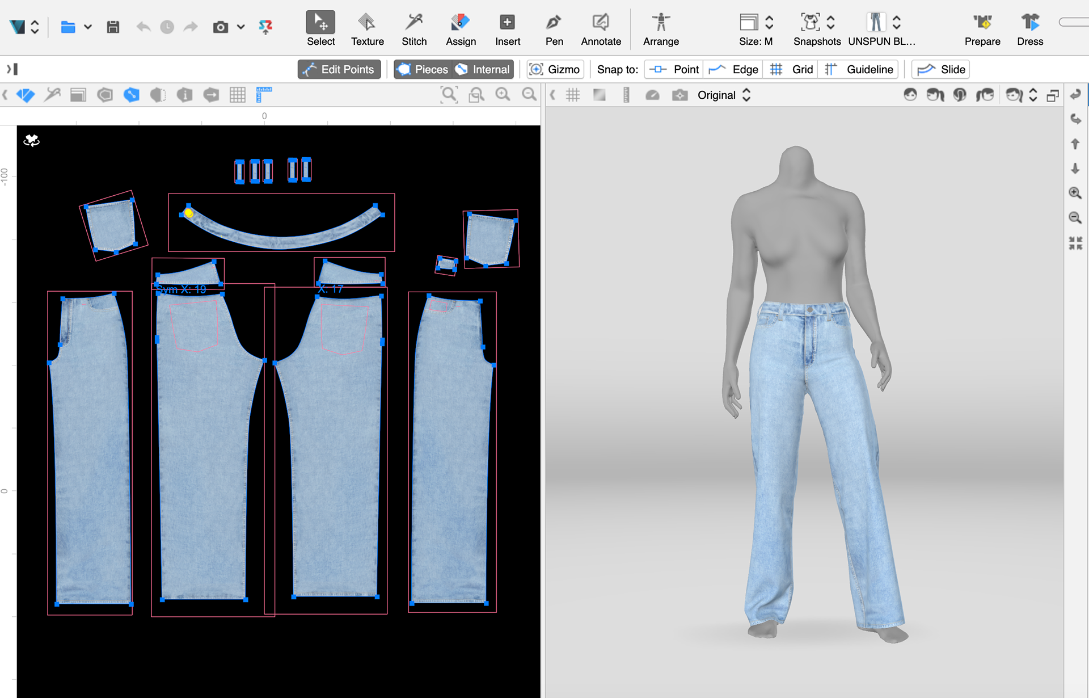Click the Edit Points button
1089x698 pixels.
point(339,69)
